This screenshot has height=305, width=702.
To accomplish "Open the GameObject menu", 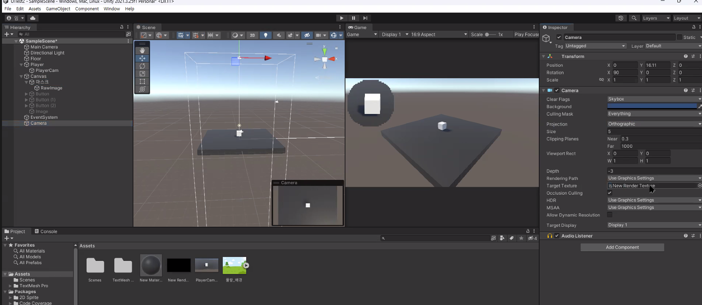I will click(58, 9).
